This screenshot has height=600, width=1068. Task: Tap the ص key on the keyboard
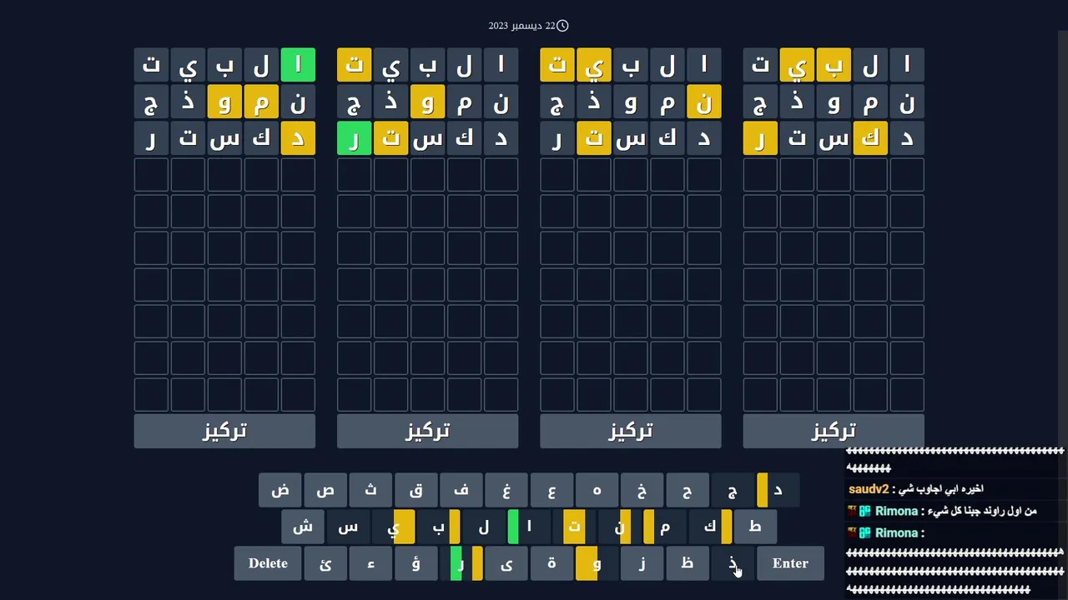pyautogui.click(x=325, y=490)
